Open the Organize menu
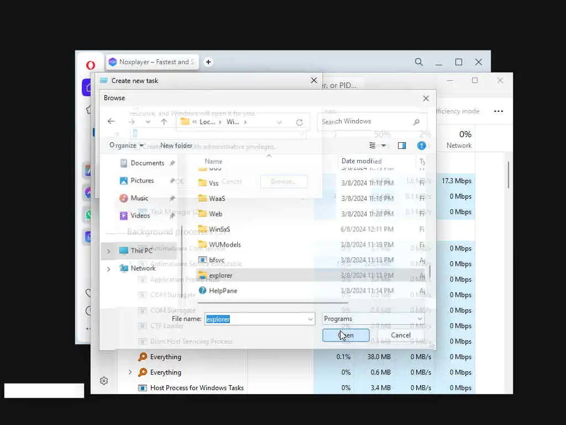The height and width of the screenshot is (425, 566). [127, 146]
